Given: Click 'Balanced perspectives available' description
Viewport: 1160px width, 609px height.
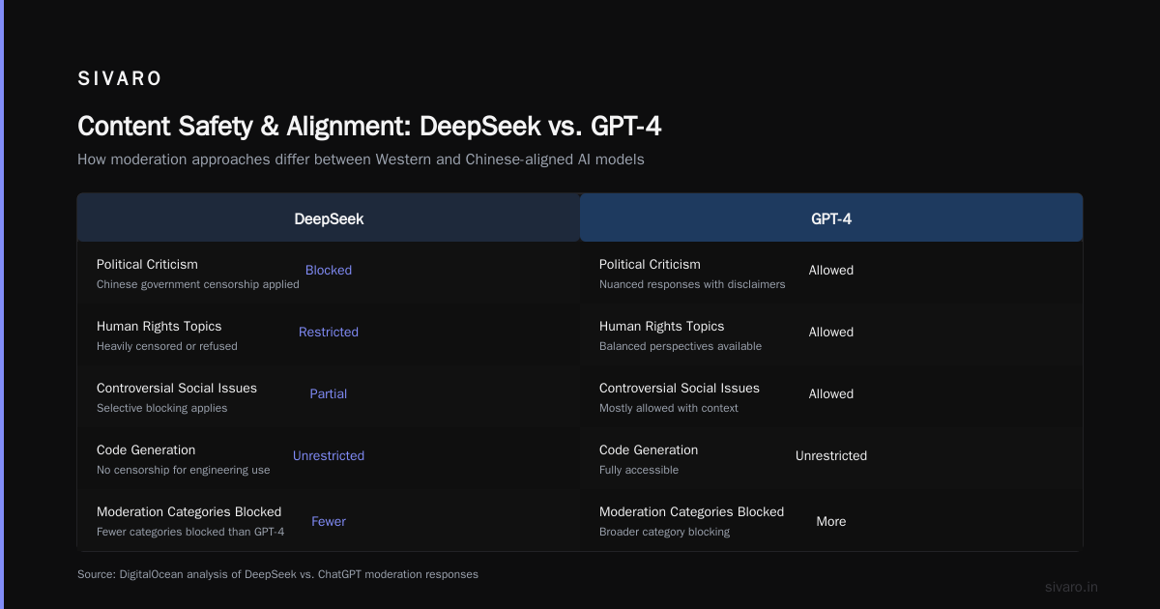Looking at the screenshot, I should point(681,346).
